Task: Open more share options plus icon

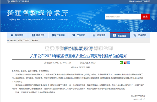Action: 129,63
